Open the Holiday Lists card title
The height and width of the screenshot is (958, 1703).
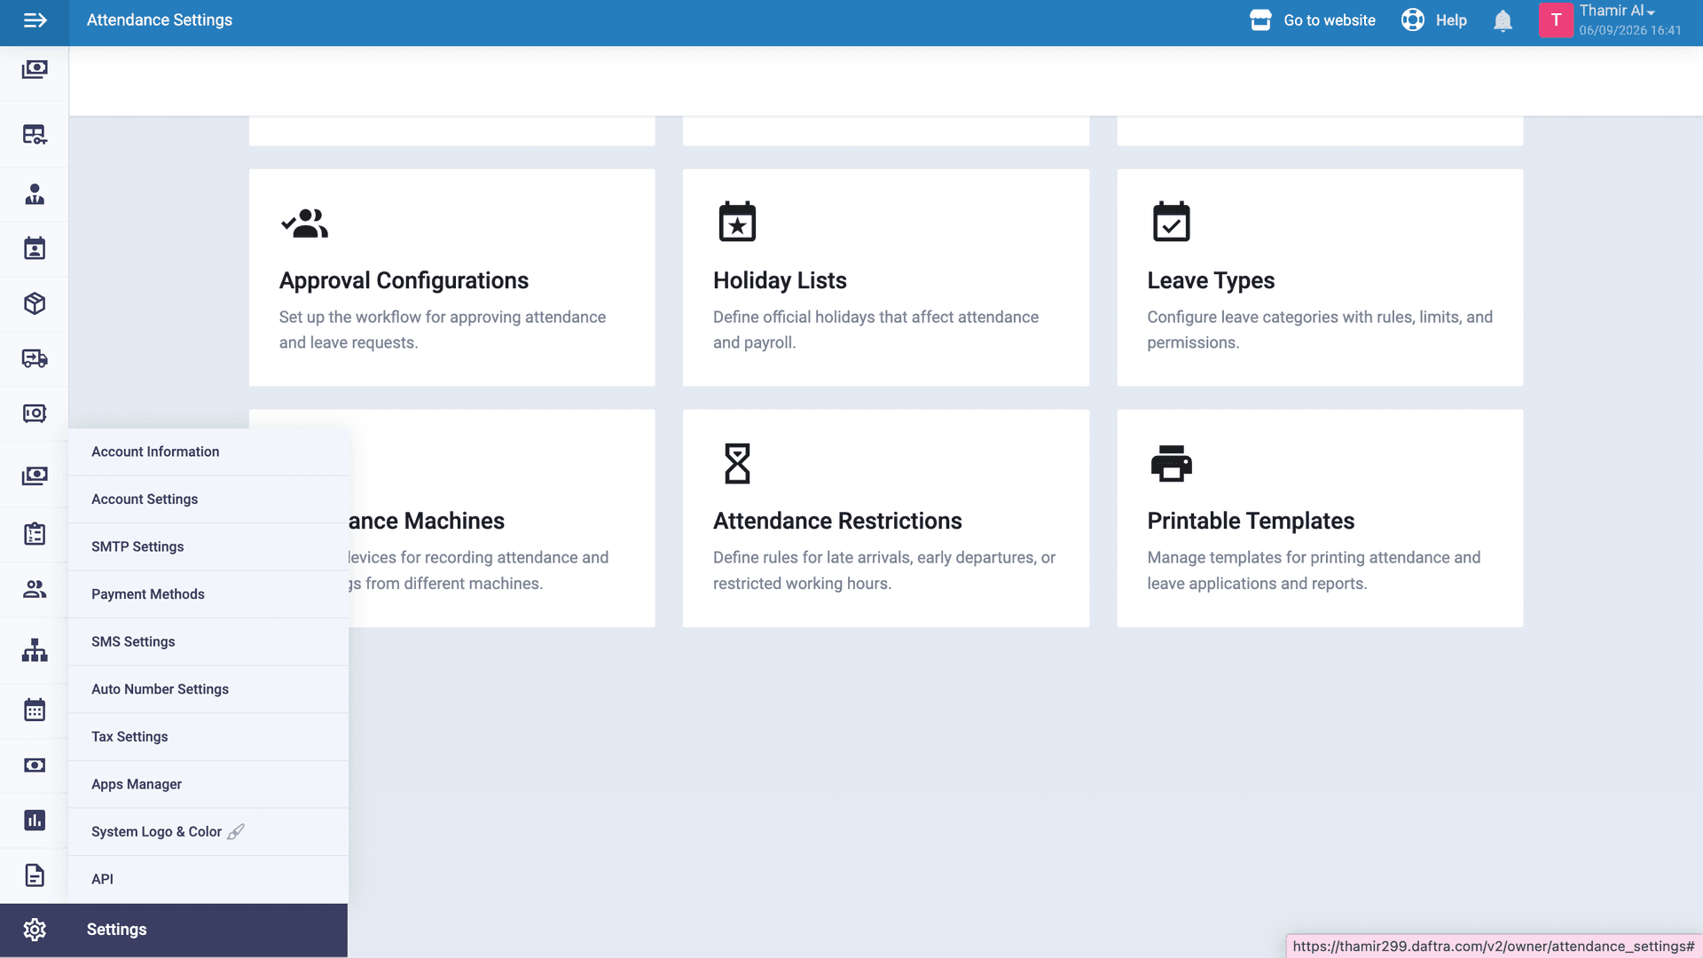780,280
